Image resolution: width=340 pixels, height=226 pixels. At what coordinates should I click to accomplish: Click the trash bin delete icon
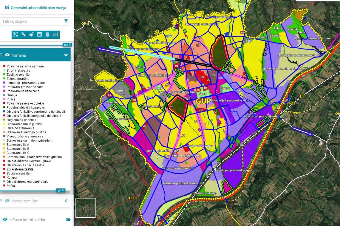point(47,35)
